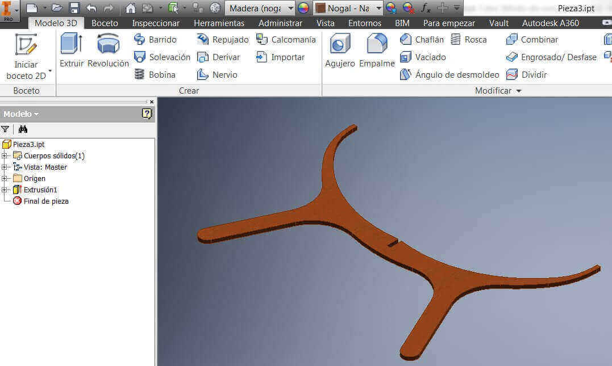Expand the Extrusión1 node
The height and width of the screenshot is (366, 612).
(5, 190)
